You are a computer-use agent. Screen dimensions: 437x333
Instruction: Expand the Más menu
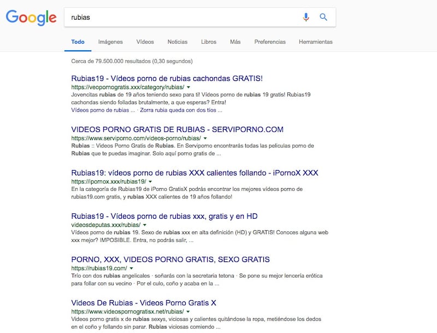pyautogui.click(x=235, y=42)
